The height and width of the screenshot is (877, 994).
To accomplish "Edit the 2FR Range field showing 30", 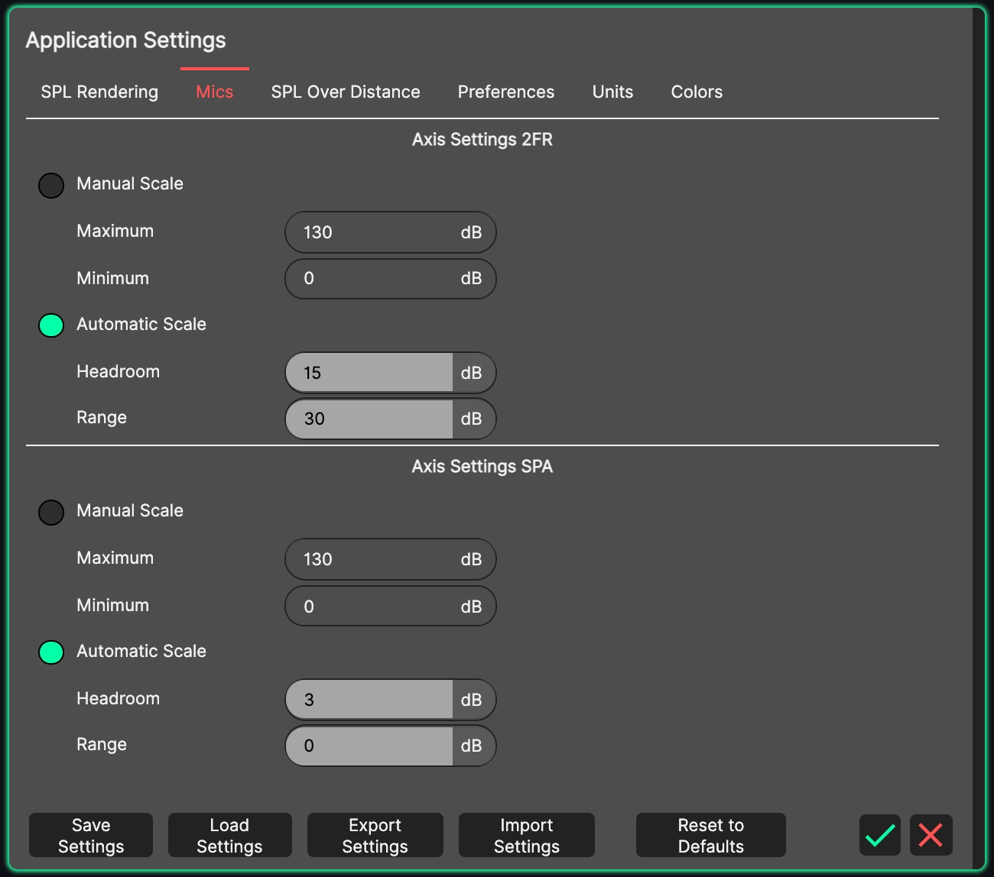I will [x=391, y=419].
